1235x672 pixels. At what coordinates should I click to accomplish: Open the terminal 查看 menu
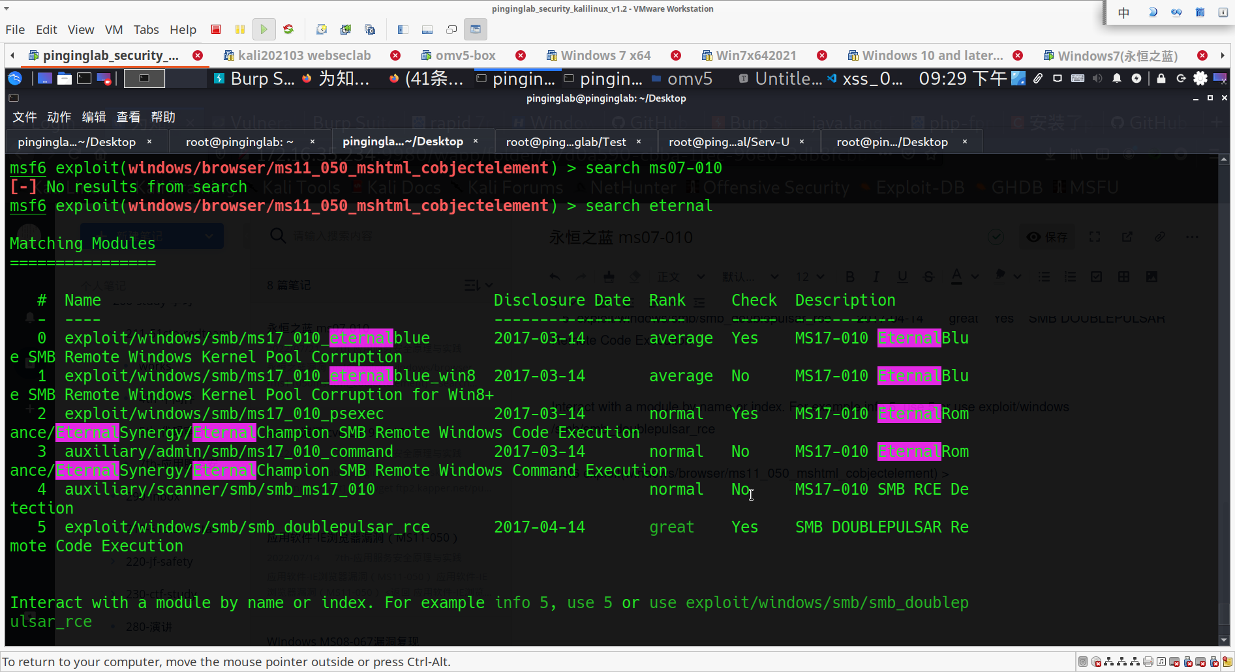(129, 117)
